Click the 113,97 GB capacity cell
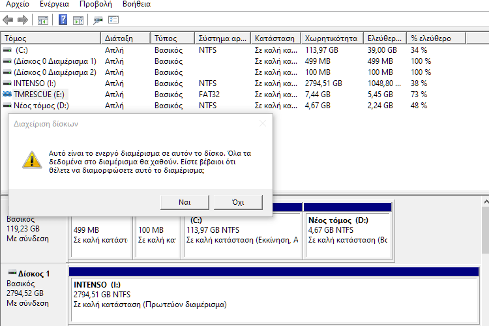 (x=321, y=50)
